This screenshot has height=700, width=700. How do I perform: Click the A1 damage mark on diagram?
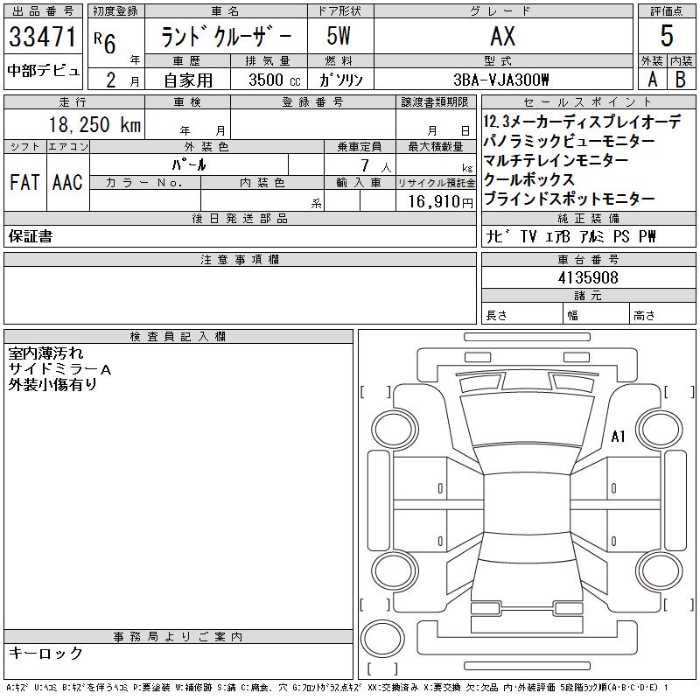tap(619, 436)
